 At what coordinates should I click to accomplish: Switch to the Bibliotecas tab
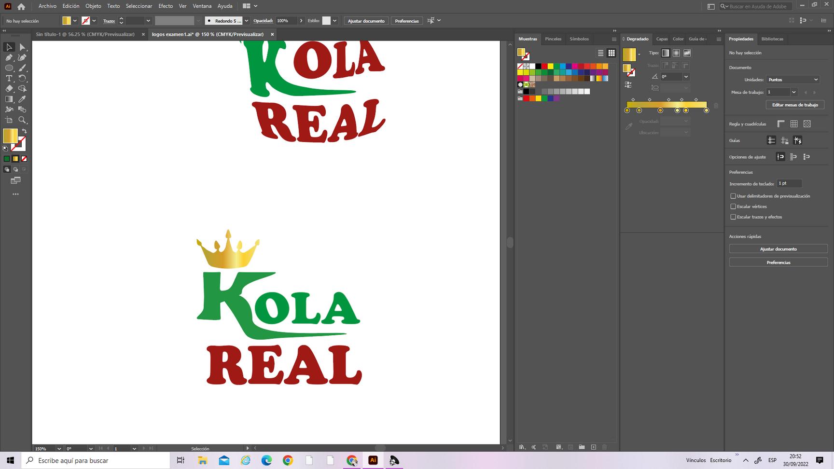click(772, 39)
